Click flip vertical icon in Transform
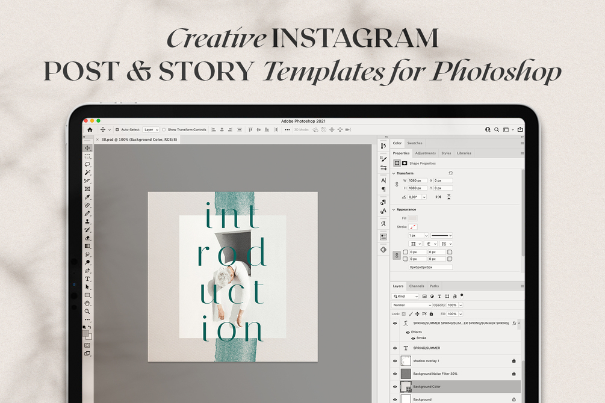 [x=448, y=197]
